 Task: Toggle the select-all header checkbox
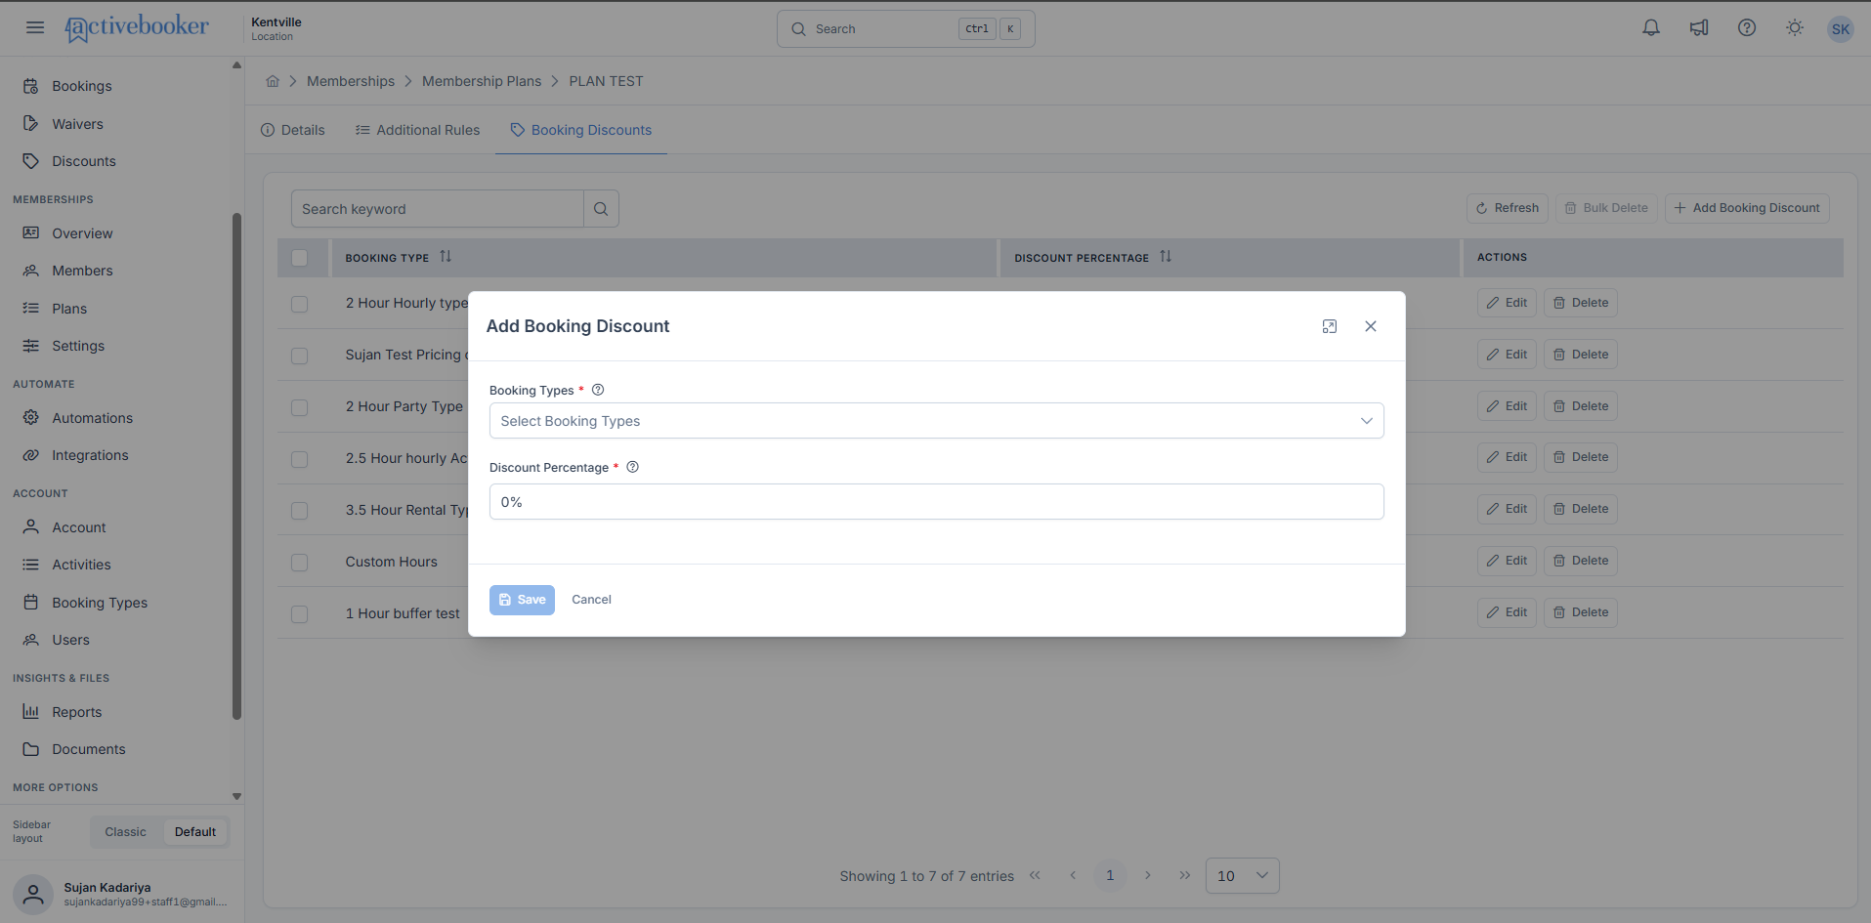pyautogui.click(x=300, y=258)
